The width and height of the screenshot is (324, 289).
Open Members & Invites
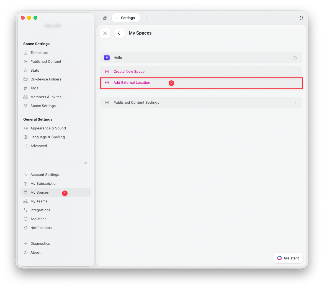(x=46, y=97)
